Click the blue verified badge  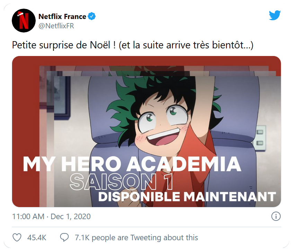tap(92, 16)
